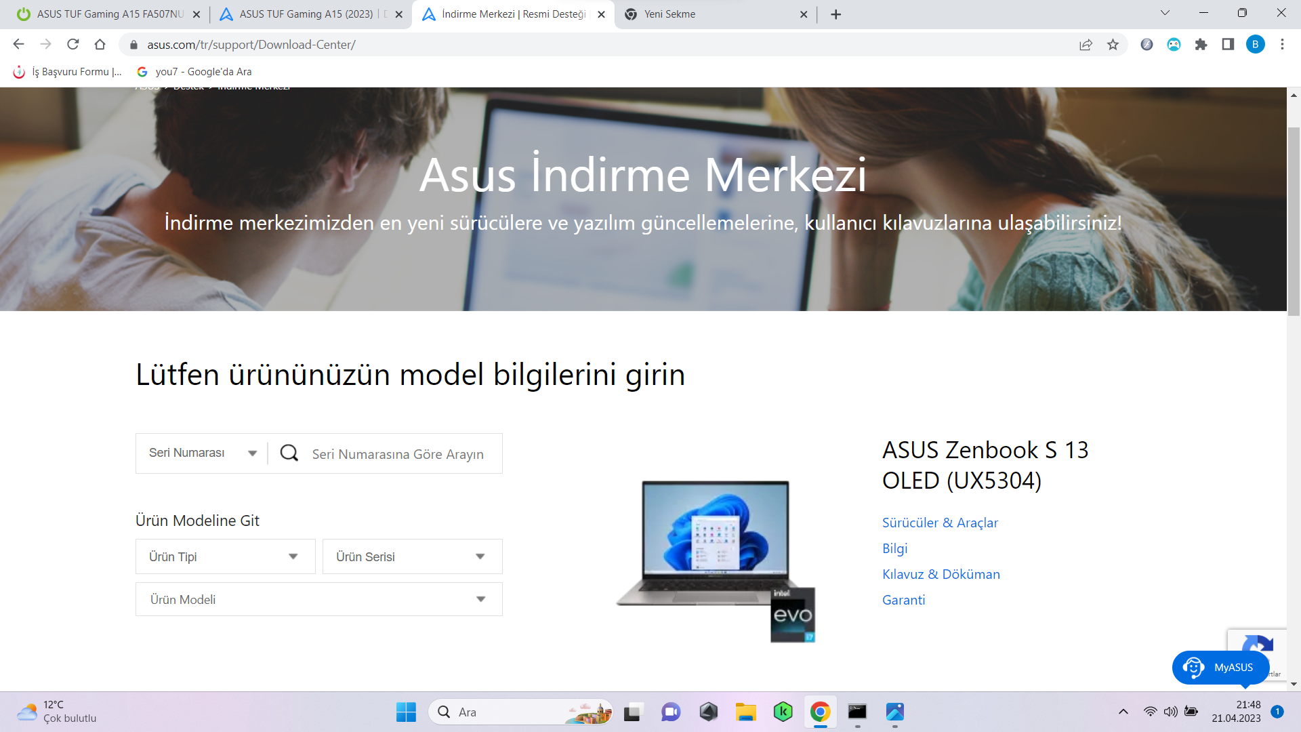Expand the Ürün Modeli dropdown
The image size is (1301, 732).
(x=318, y=599)
